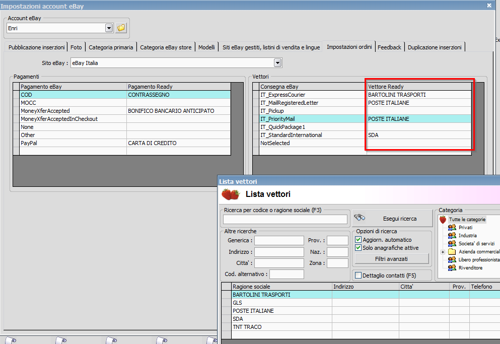
Task: Click the Privati category people icon
Action: [x=452, y=228]
